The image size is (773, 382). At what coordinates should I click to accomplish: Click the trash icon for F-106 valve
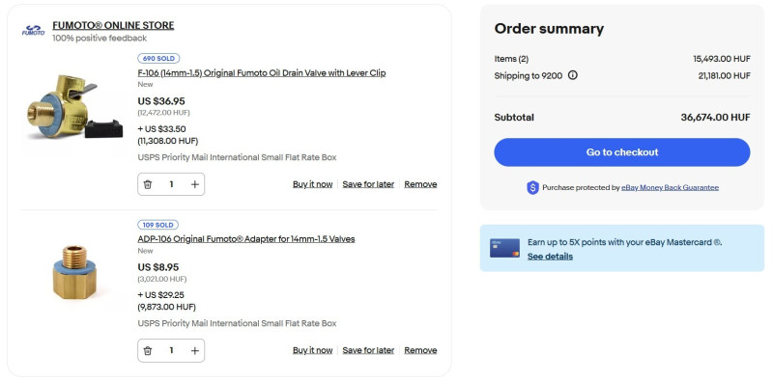(x=148, y=184)
